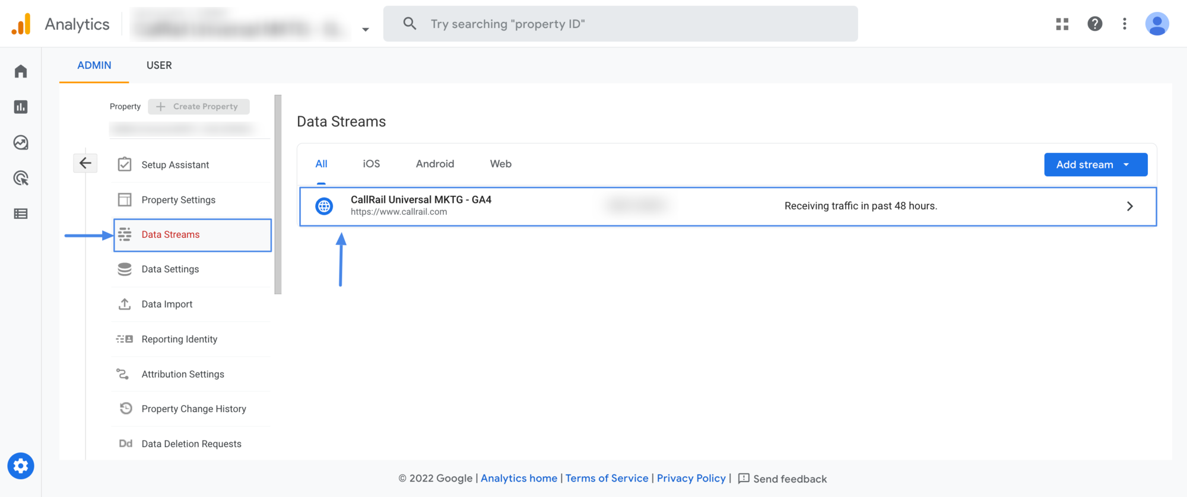Click the Google Analytics logo
1187x497 pixels.
point(21,24)
